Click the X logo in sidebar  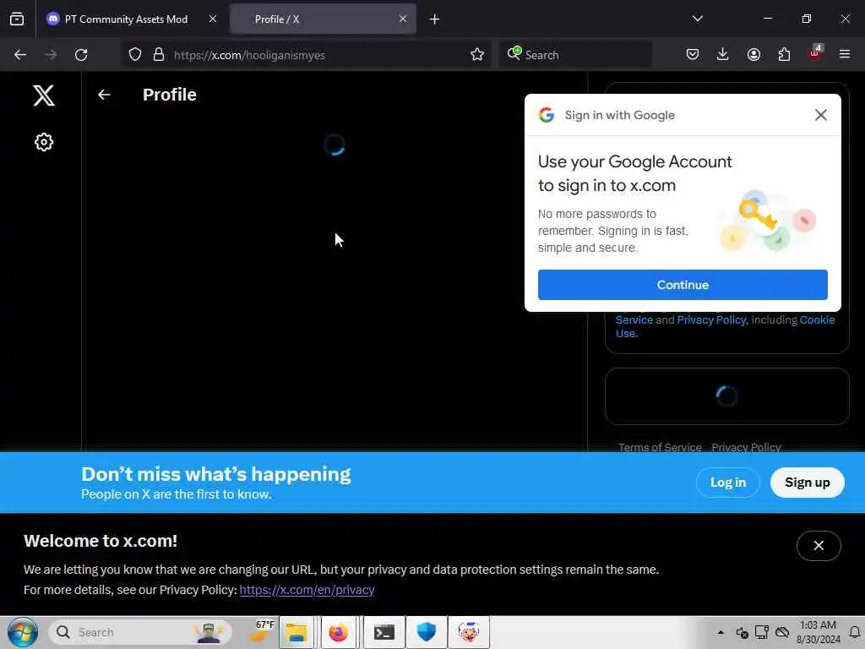tap(44, 95)
